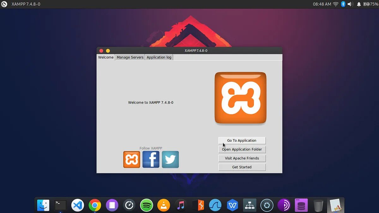379x213 pixels.
Task: Click the Wi-Fi icon in top bar
Action: coord(335,4)
